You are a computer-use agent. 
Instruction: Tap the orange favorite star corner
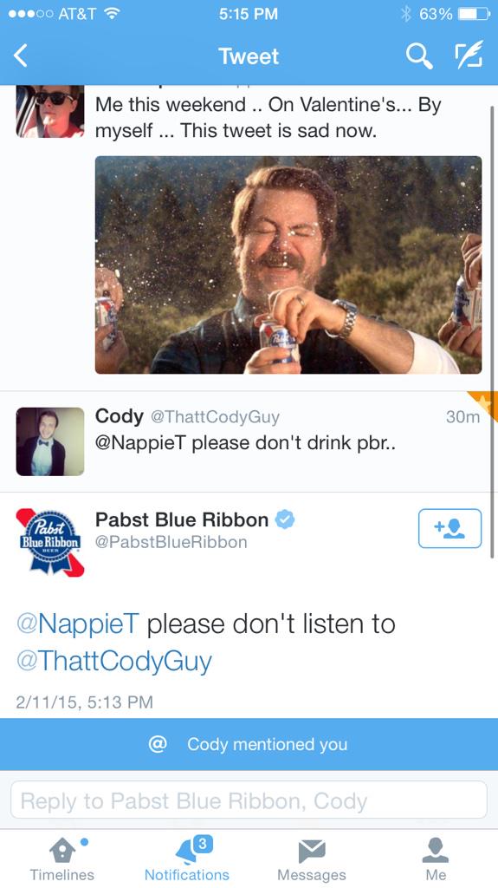click(484, 404)
